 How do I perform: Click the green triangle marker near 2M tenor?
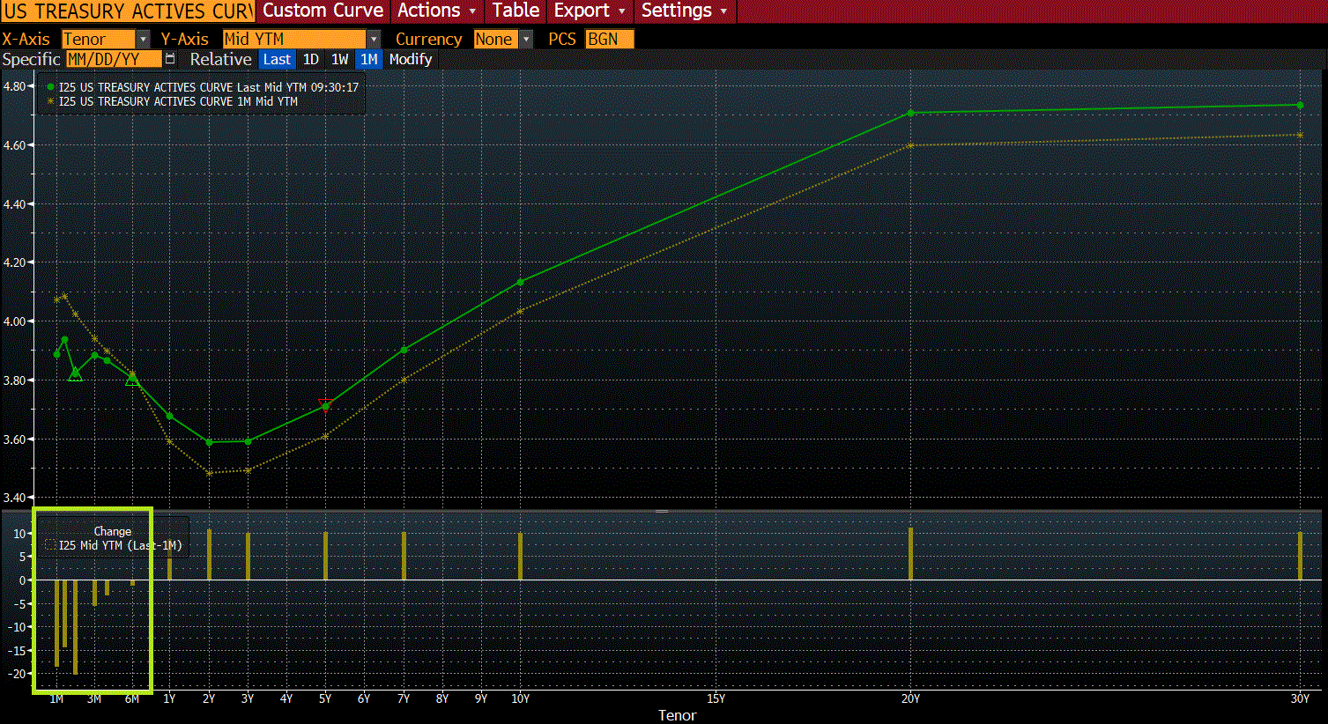pyautogui.click(x=76, y=374)
